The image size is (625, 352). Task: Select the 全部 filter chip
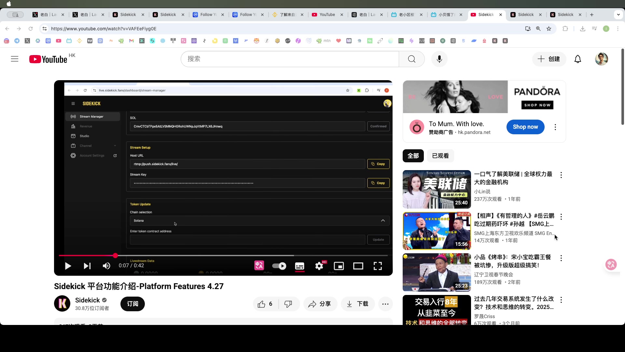coord(413,156)
